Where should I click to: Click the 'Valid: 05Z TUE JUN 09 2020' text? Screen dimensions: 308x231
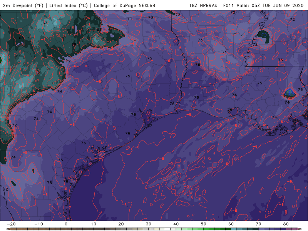(270, 6)
